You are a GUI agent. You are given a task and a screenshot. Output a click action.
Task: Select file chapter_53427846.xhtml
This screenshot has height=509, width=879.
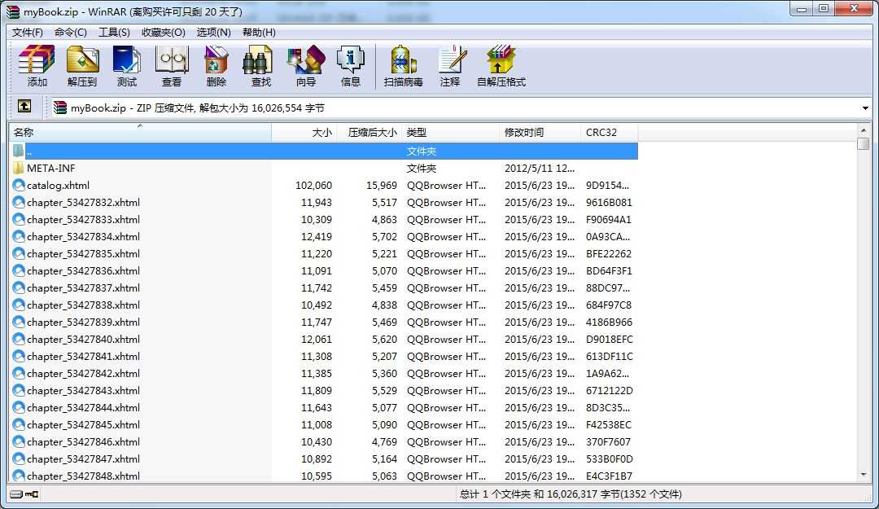[x=84, y=441]
